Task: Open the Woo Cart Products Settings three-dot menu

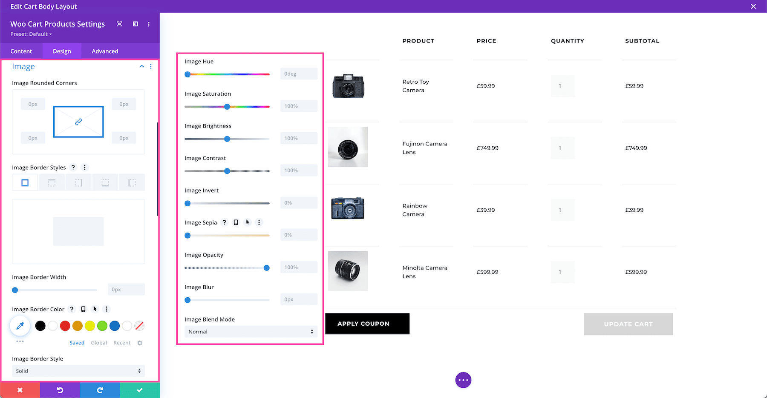Action: pyautogui.click(x=149, y=24)
